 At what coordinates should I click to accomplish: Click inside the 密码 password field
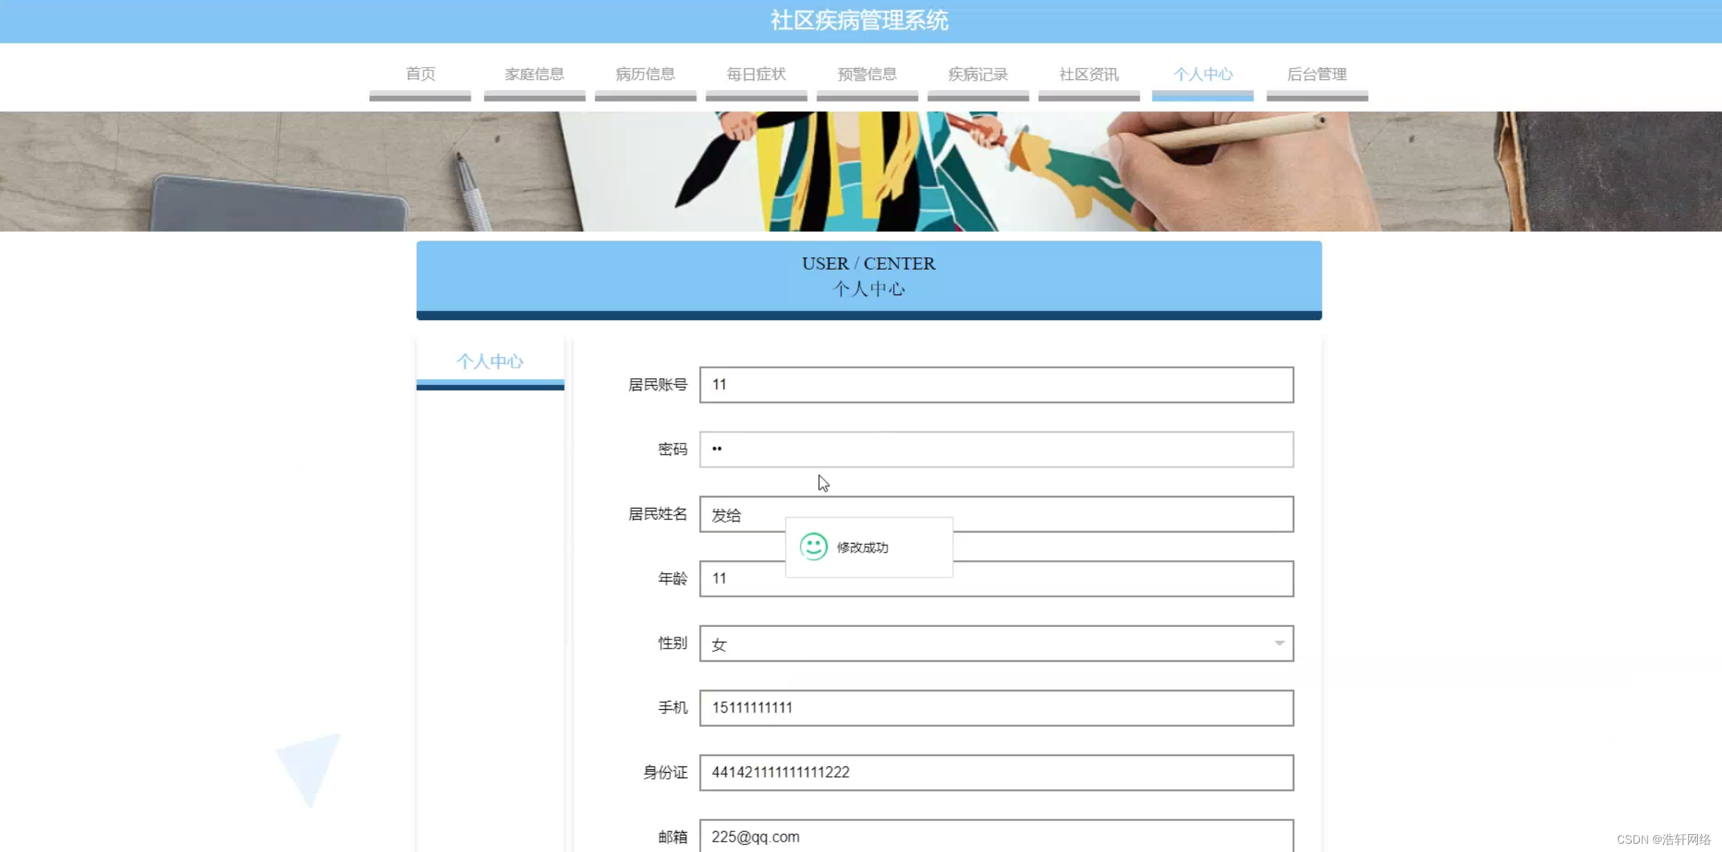pos(996,449)
